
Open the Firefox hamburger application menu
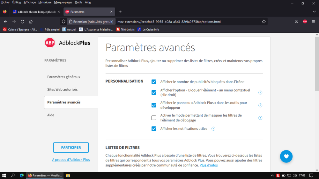click(x=313, y=22)
